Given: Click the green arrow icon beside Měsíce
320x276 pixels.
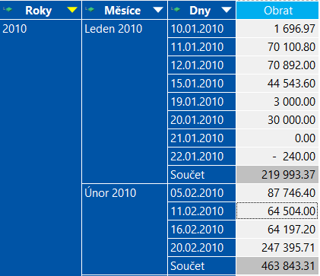Looking at the screenshot, I should (90, 10).
